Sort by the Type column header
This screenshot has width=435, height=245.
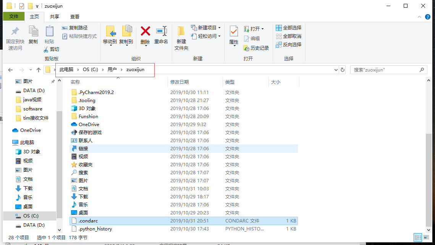tap(246, 82)
